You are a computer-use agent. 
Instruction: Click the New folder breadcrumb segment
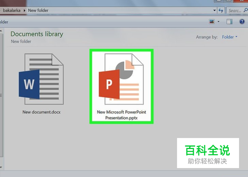coord(38,10)
